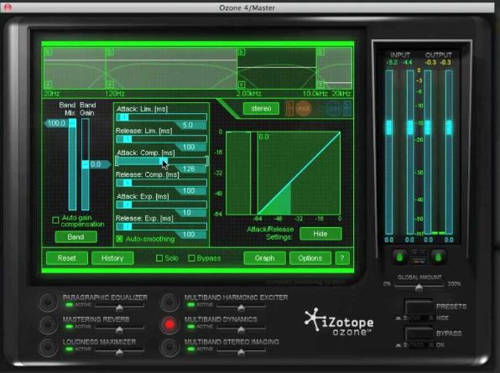Click the Band button

[76, 237]
